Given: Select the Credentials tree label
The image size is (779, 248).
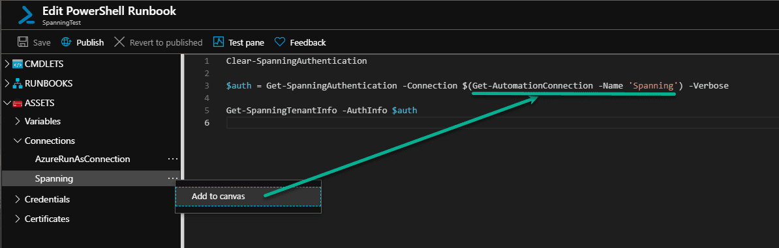Looking at the screenshot, I should tap(47, 199).
